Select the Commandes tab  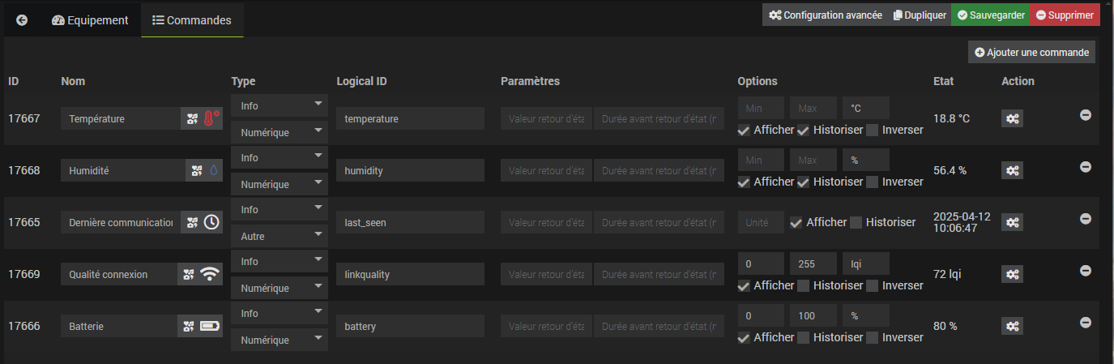pyautogui.click(x=192, y=20)
